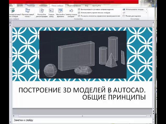
Task: Click into the Заметки к слайду notes field
Action: 82,120
